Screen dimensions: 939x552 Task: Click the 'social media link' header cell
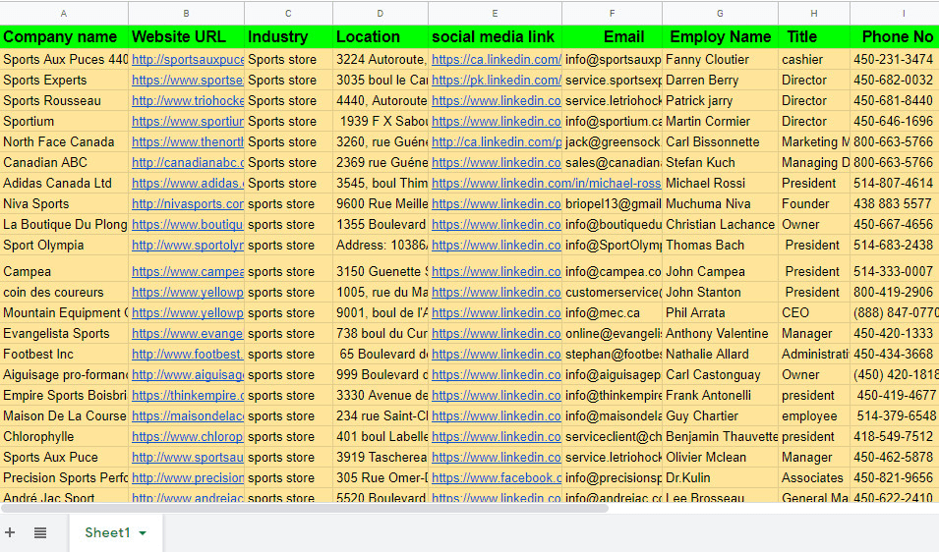[x=496, y=37]
